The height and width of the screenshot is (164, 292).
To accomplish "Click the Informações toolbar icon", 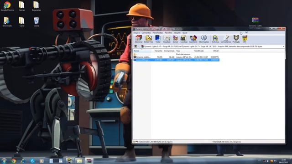I will point(204,39).
